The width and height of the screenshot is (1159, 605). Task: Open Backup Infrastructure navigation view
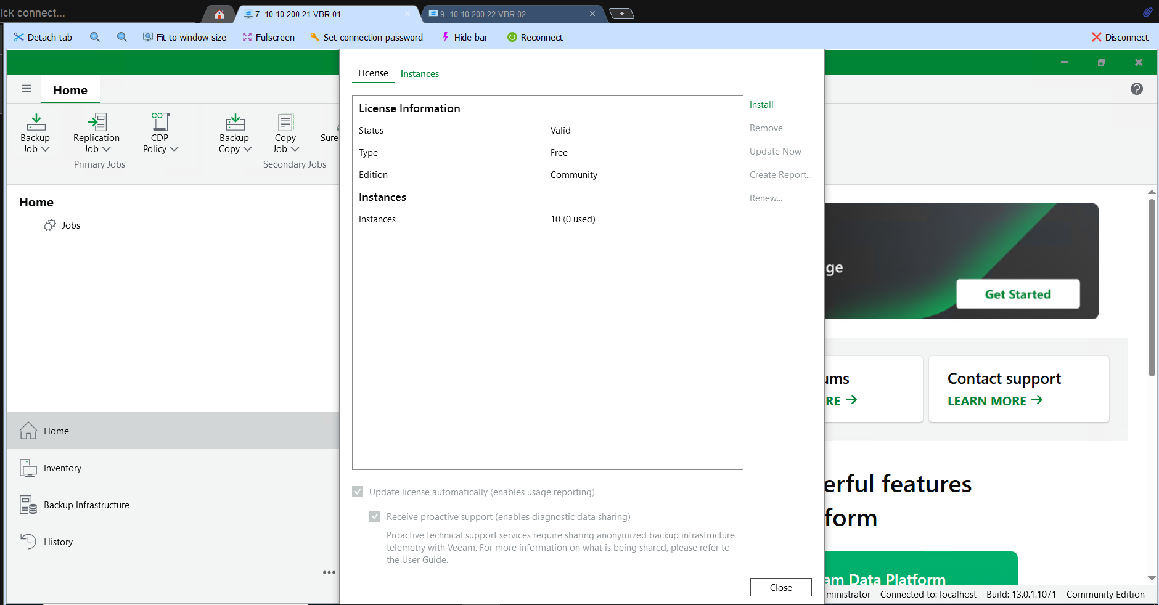pyautogui.click(x=173, y=505)
